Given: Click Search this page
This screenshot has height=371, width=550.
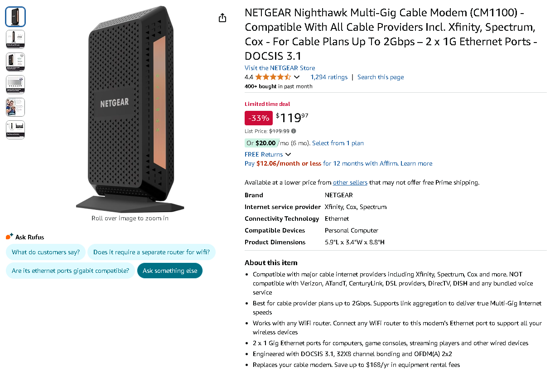Looking at the screenshot, I should pyautogui.click(x=380, y=77).
